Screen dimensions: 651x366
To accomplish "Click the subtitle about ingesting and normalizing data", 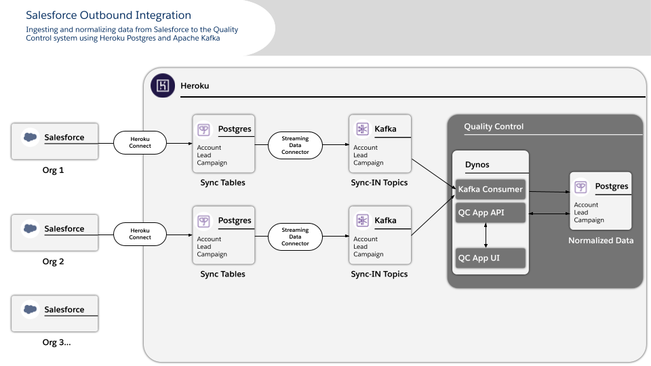I will (x=132, y=34).
